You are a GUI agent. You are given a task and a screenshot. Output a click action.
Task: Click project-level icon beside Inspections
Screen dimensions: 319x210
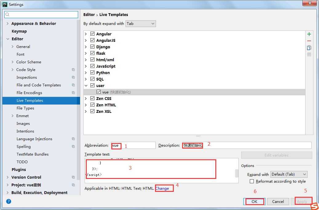[x=73, y=77]
